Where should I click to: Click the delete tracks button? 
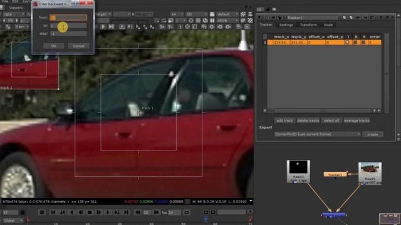coord(308,121)
